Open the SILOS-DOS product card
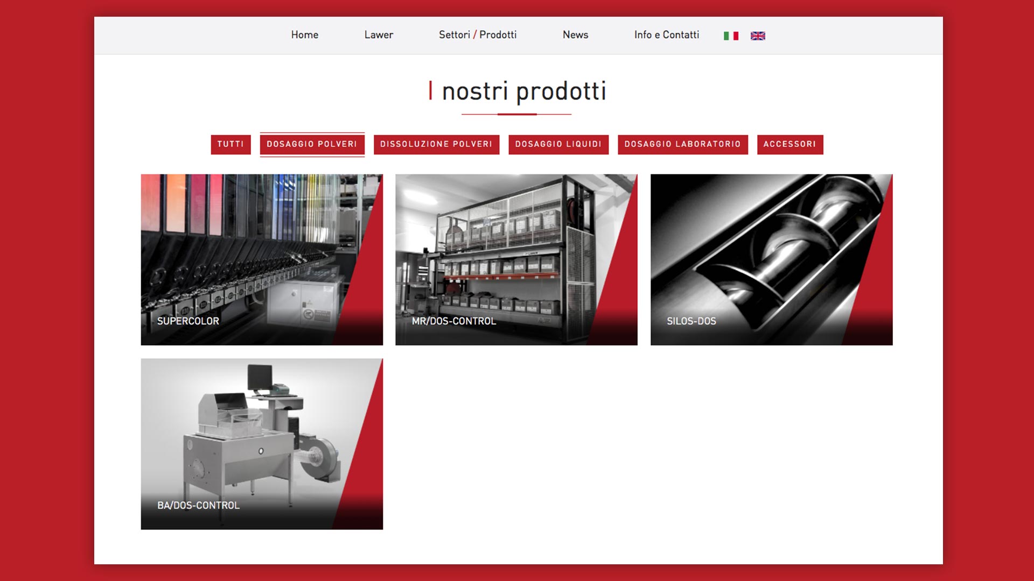 772,259
